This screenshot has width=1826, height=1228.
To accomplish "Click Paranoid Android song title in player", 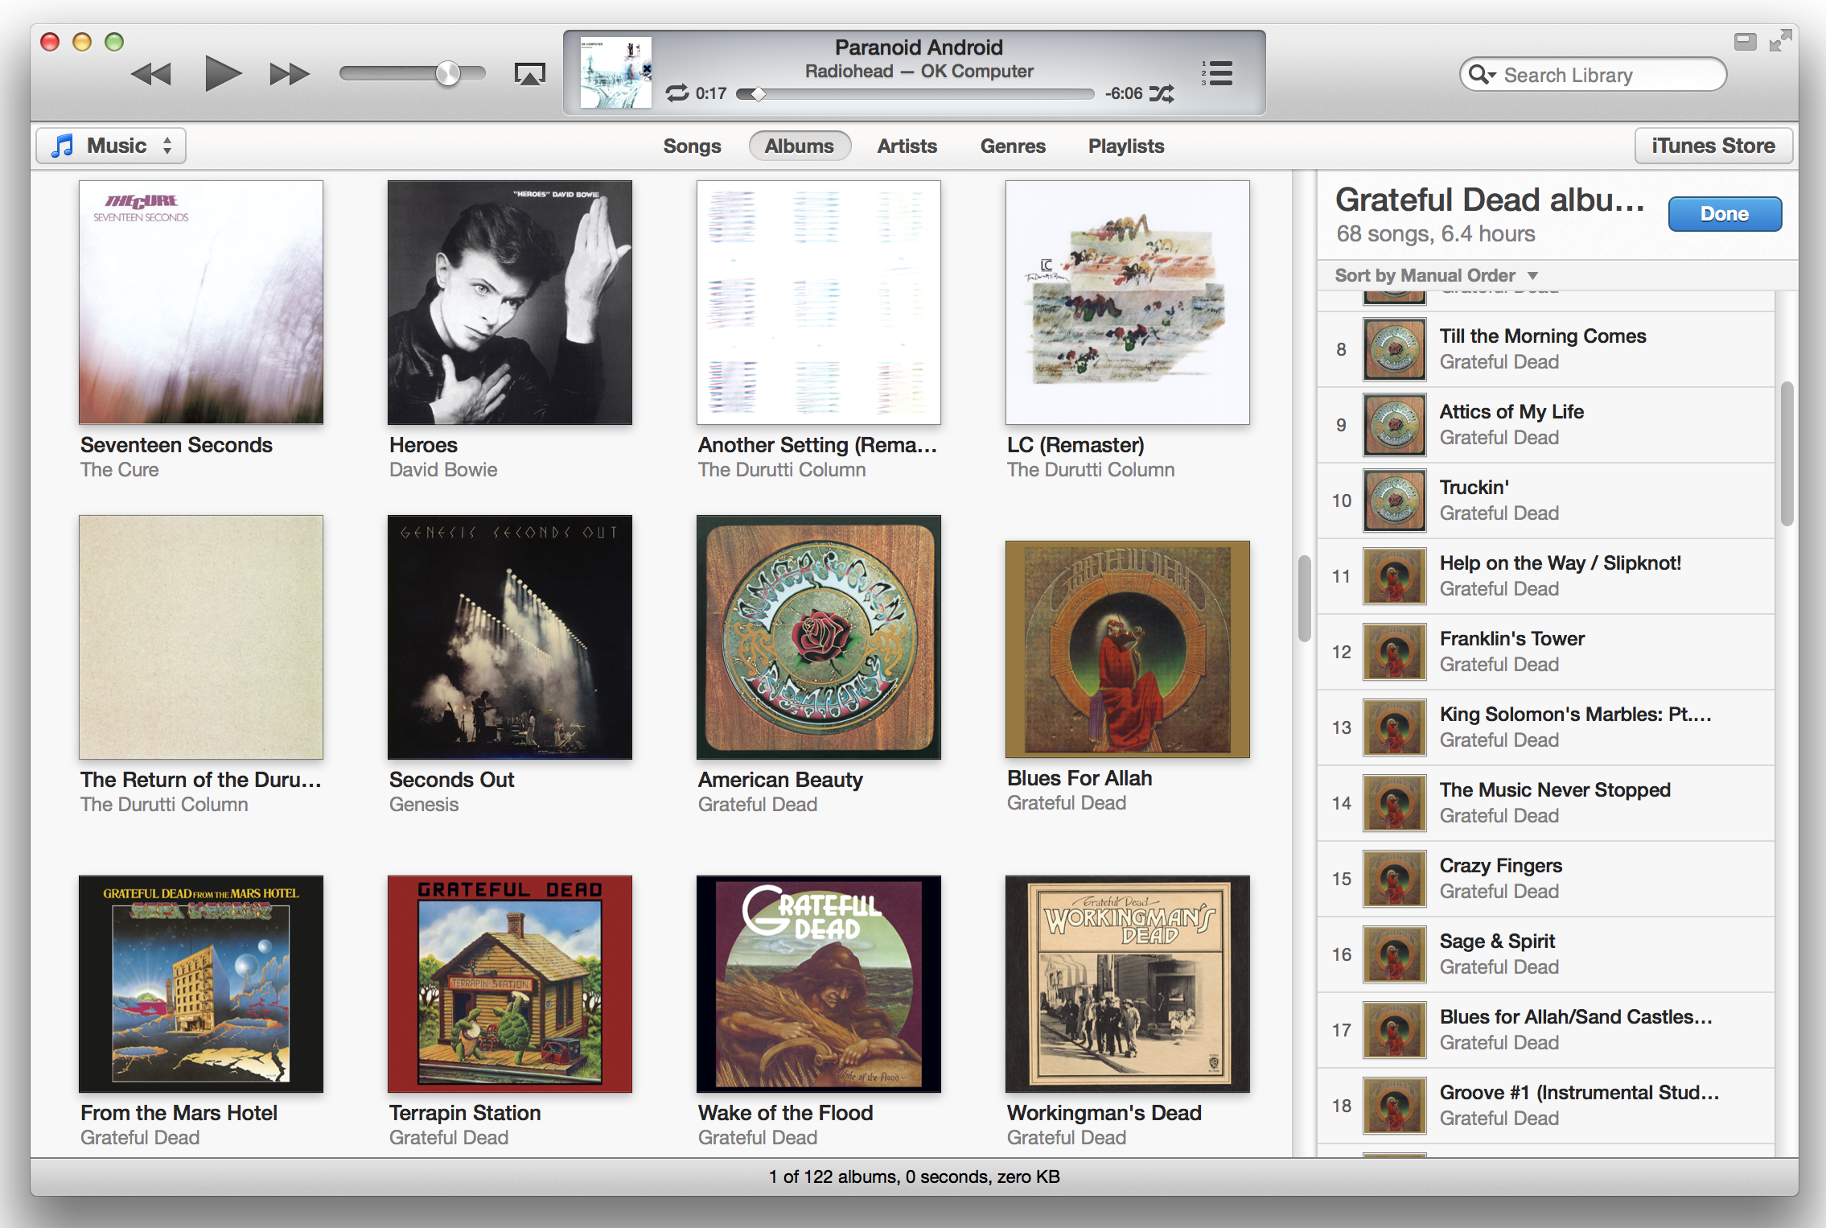I will point(919,47).
